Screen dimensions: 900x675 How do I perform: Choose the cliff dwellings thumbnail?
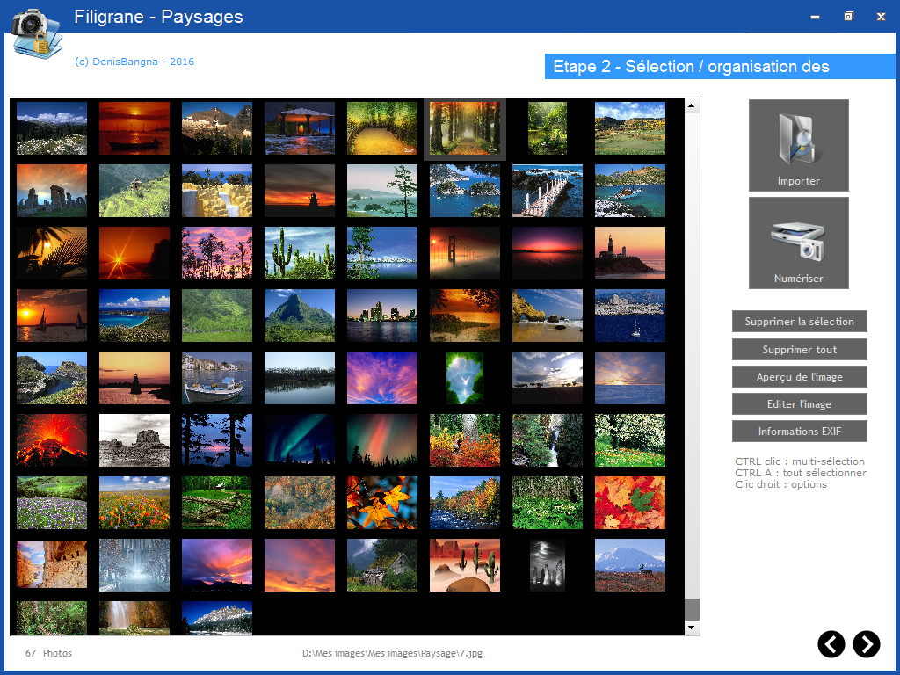click(52, 565)
